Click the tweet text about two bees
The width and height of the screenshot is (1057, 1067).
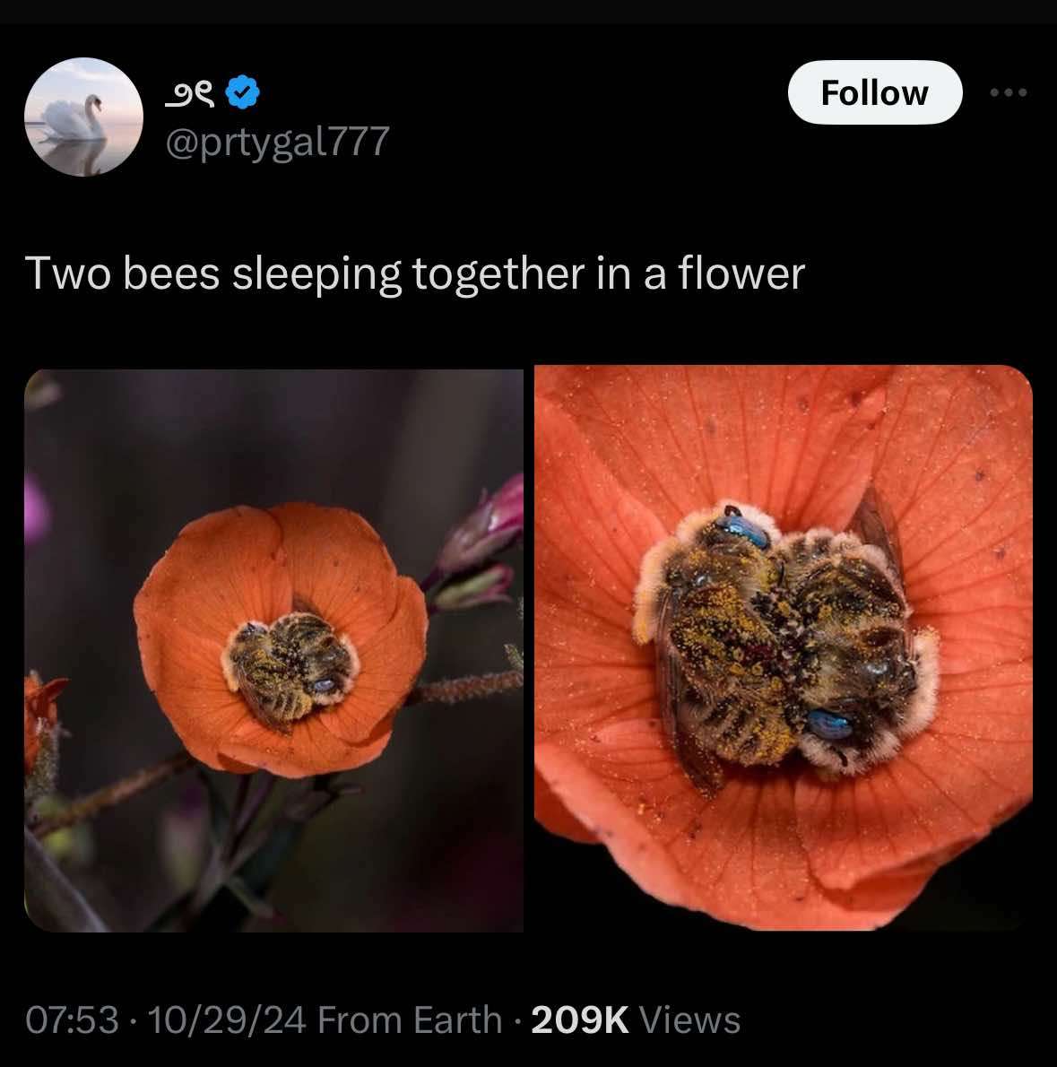[x=415, y=273]
